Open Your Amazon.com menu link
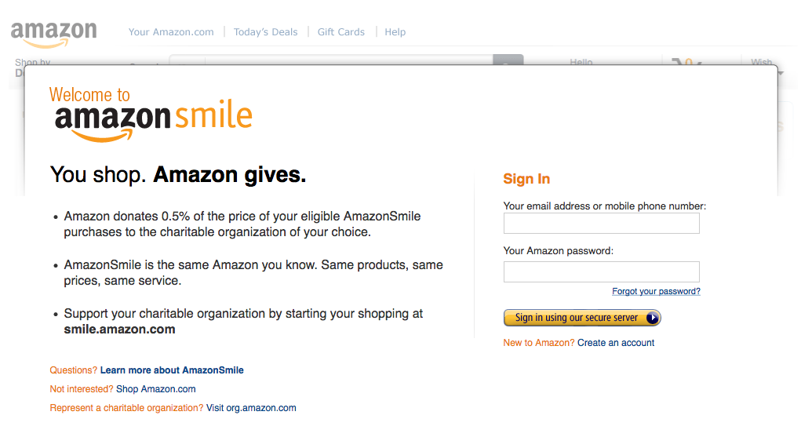Image resolution: width=801 pixels, height=437 pixels. 171,31
